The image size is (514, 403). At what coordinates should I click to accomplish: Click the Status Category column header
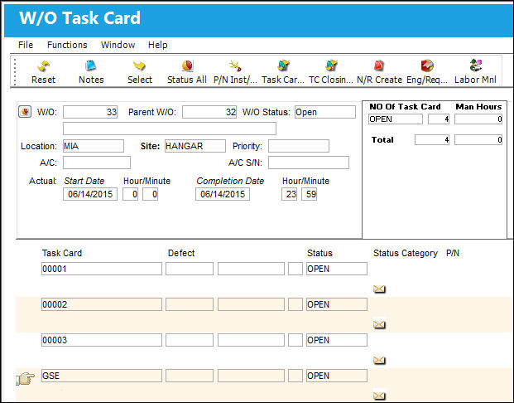[x=406, y=253]
